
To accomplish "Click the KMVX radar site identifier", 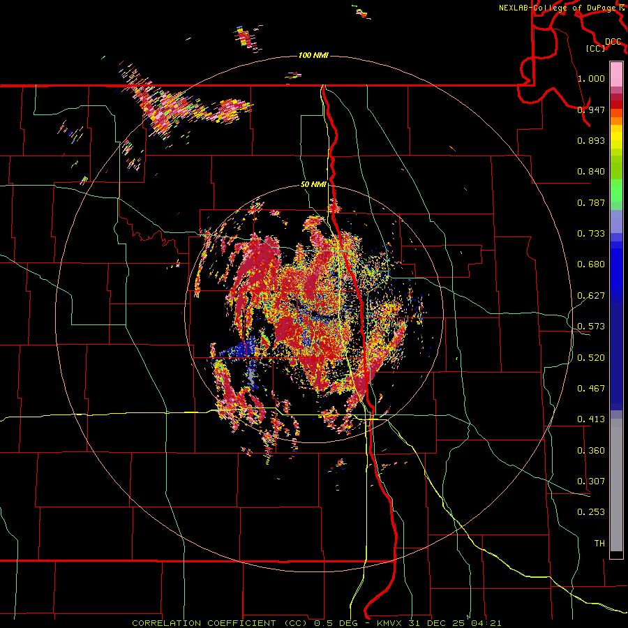I will tap(390, 623).
